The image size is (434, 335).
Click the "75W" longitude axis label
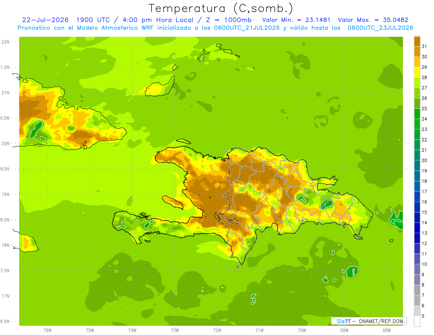pyautogui.click(x=90, y=330)
